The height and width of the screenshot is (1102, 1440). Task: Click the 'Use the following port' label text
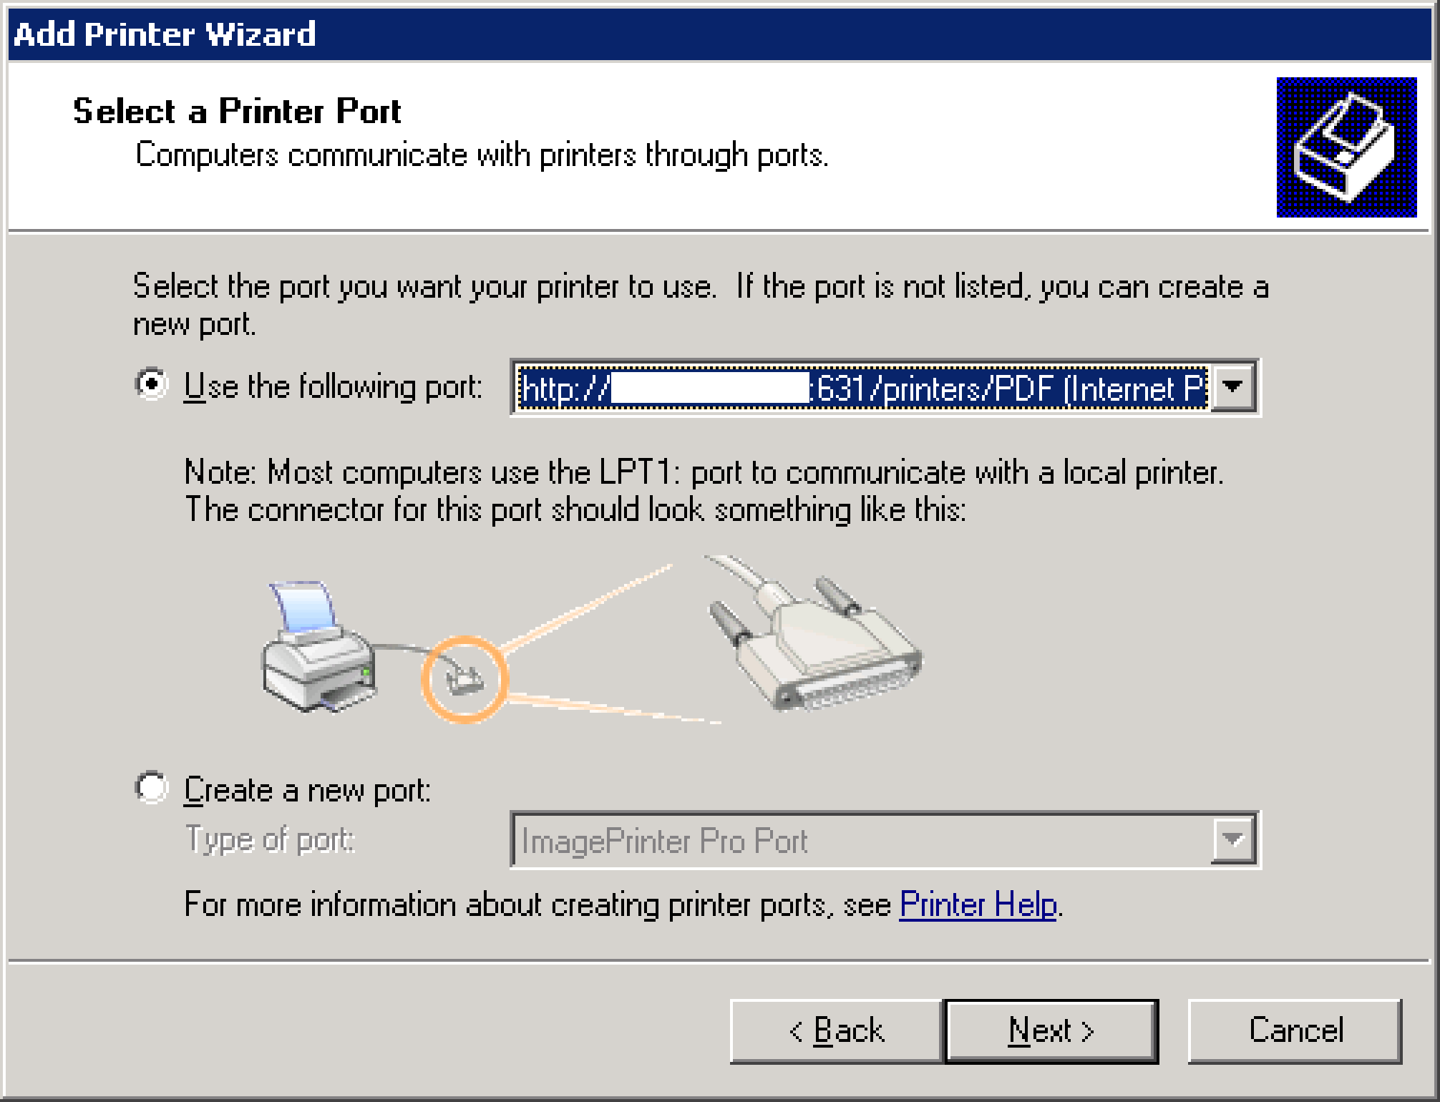[333, 386]
